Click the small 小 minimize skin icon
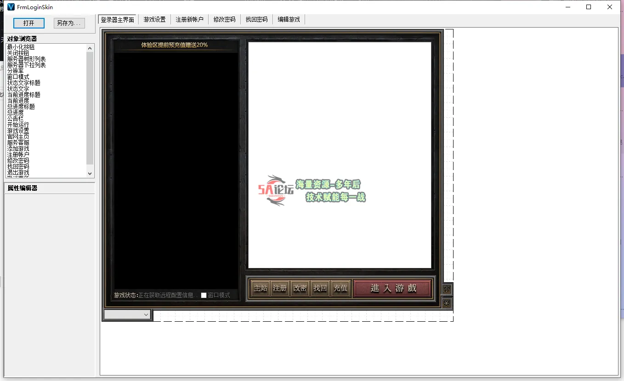Viewport: 624px width, 381px height. tap(447, 289)
